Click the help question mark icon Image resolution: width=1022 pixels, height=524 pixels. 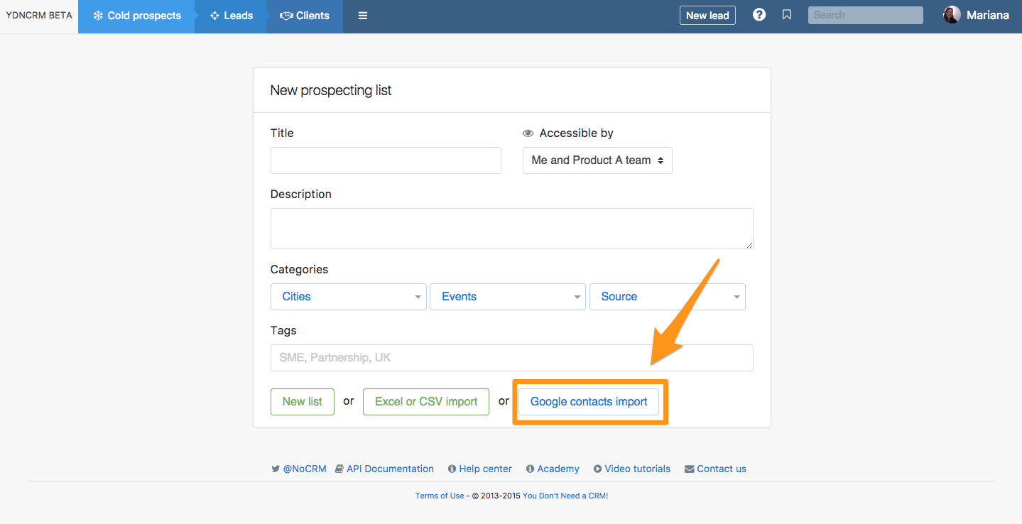[x=759, y=15]
